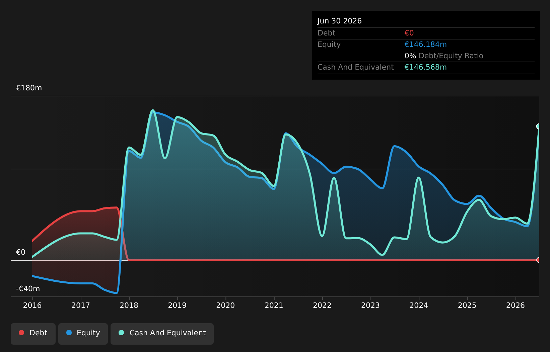
Task: Click the 2021 x-axis label
Action: pyautogui.click(x=274, y=305)
